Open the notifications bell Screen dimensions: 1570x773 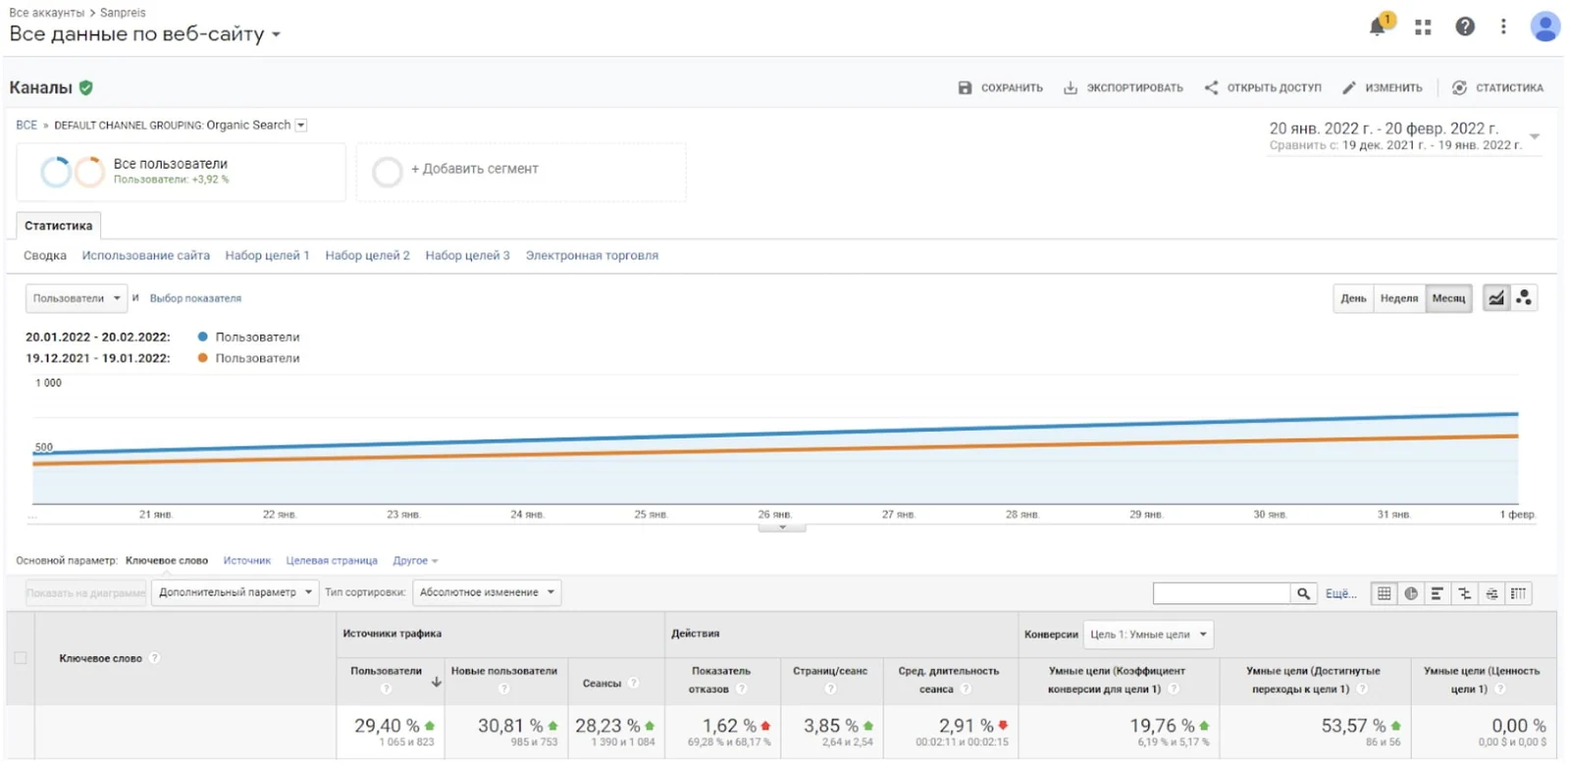coord(1379,26)
